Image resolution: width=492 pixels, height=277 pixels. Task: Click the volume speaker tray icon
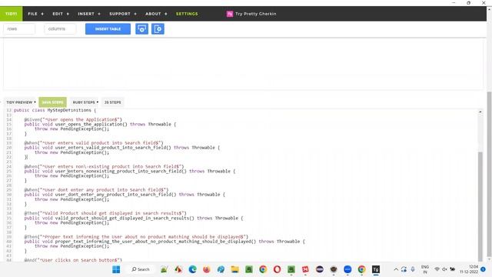pyautogui.click(x=444, y=269)
